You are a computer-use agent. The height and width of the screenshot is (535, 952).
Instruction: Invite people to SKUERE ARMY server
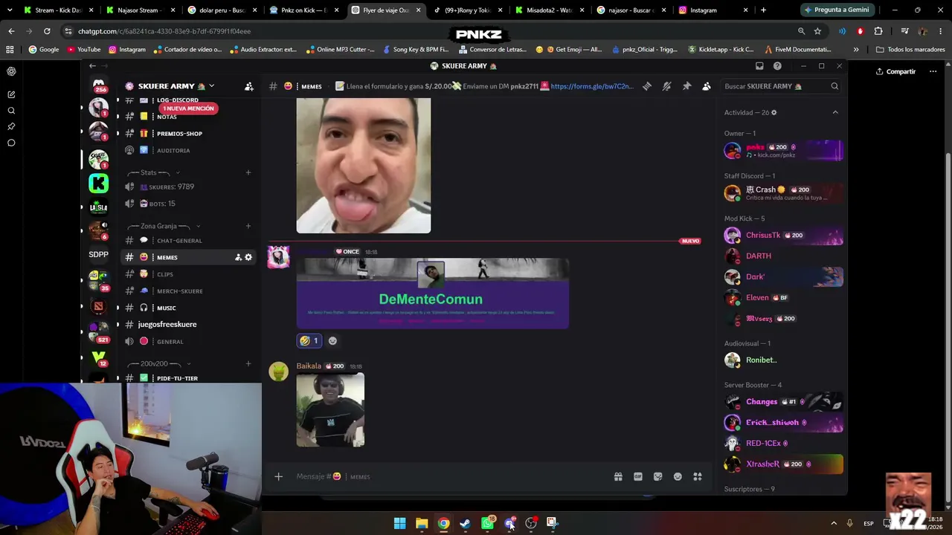click(249, 86)
